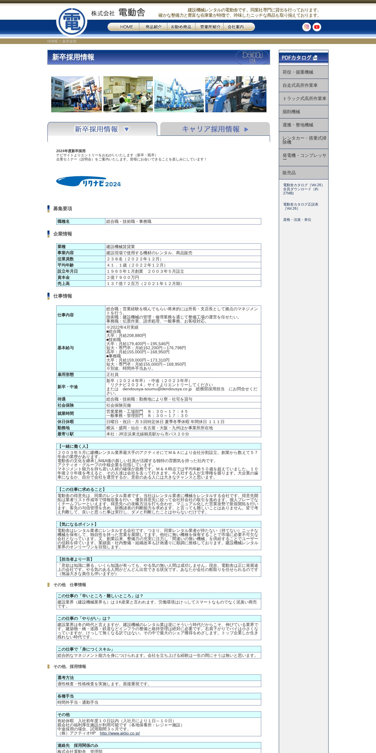This screenshot has width=376, height=753.
Task: Open the Instagram icon link
Action: point(307,27)
